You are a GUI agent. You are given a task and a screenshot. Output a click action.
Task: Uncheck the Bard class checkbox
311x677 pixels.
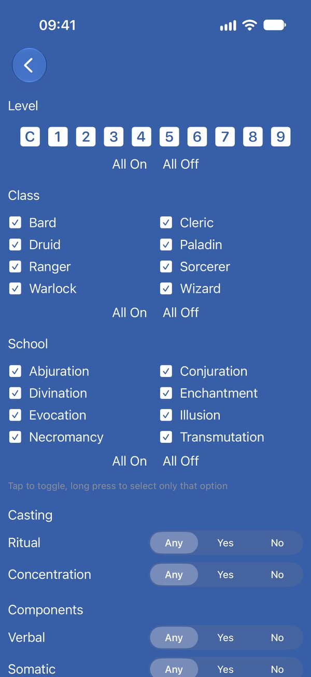tap(16, 223)
